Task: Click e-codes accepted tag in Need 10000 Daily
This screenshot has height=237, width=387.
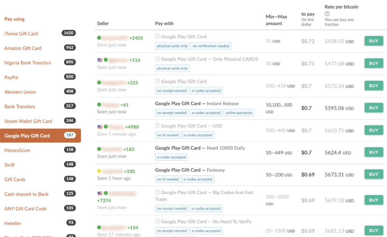Action: tap(171, 157)
